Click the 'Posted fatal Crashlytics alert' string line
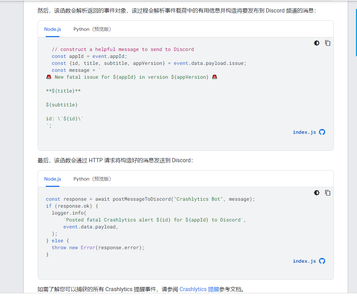This screenshot has height=296, width=357. point(154,220)
